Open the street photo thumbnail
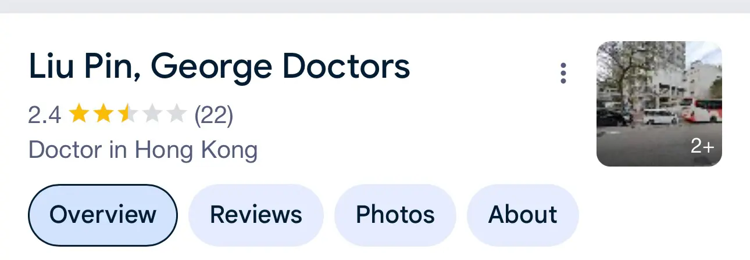The image size is (750, 260). (659, 104)
